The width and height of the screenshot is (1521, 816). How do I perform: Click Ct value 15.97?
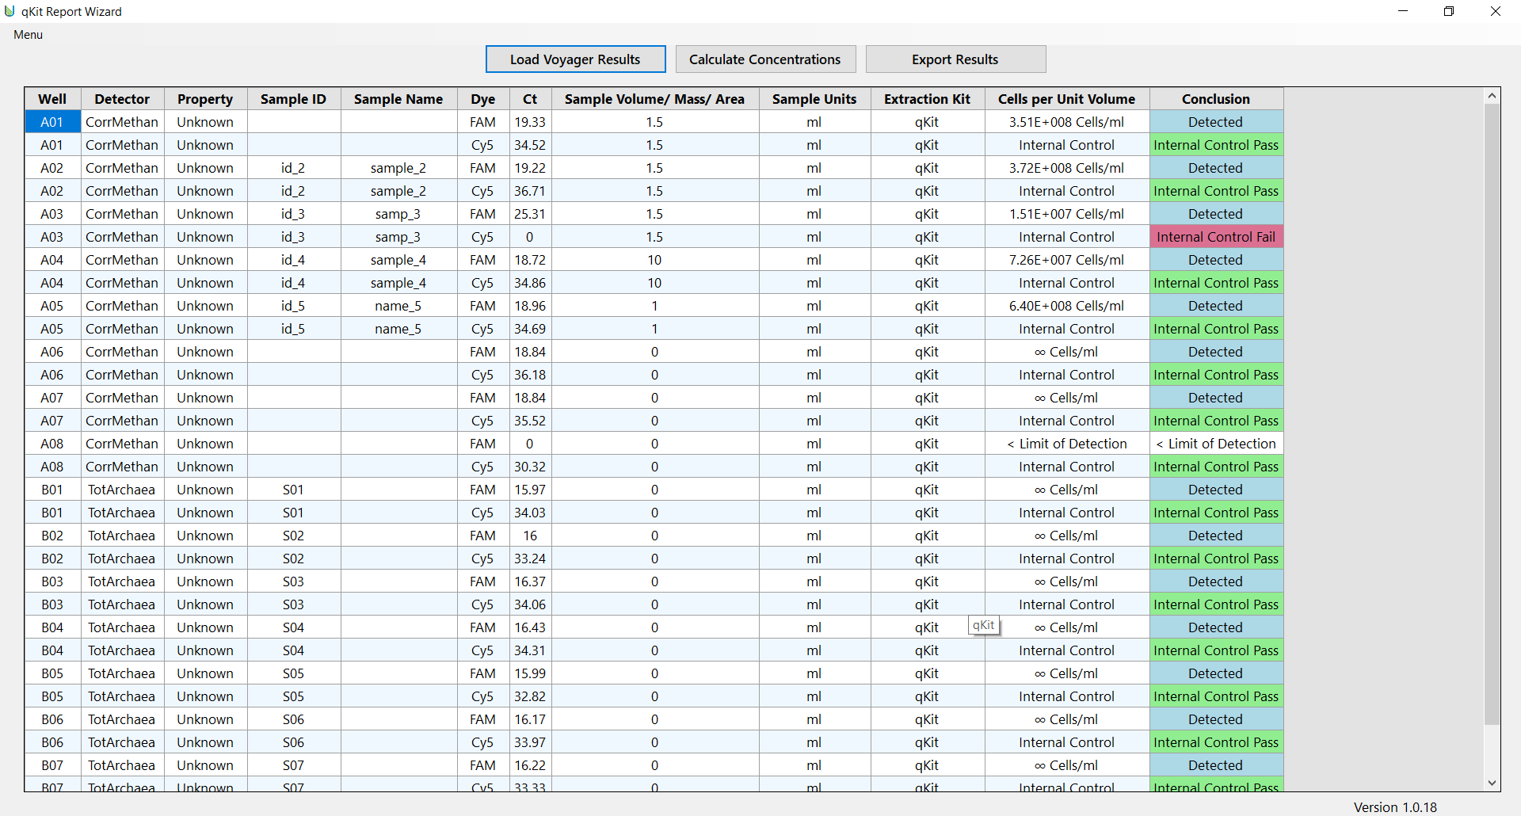[530, 490]
